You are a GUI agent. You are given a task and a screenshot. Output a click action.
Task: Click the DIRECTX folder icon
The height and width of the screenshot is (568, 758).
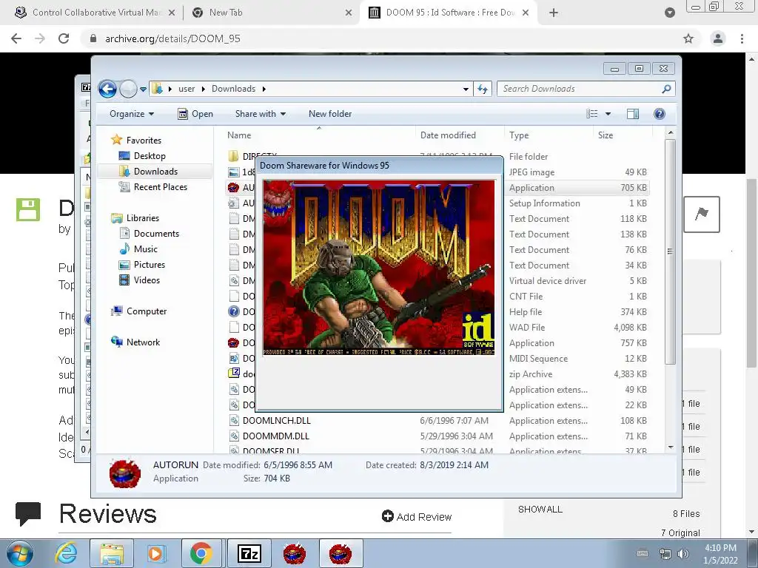pos(233,157)
